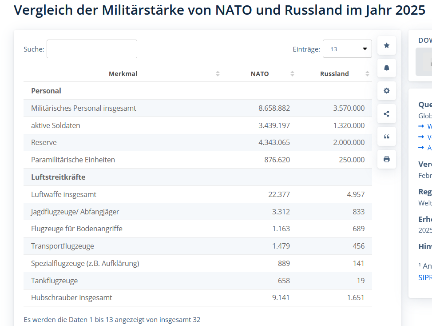Click the second arrow link under the source heading
432x326 pixels.
click(x=425, y=137)
